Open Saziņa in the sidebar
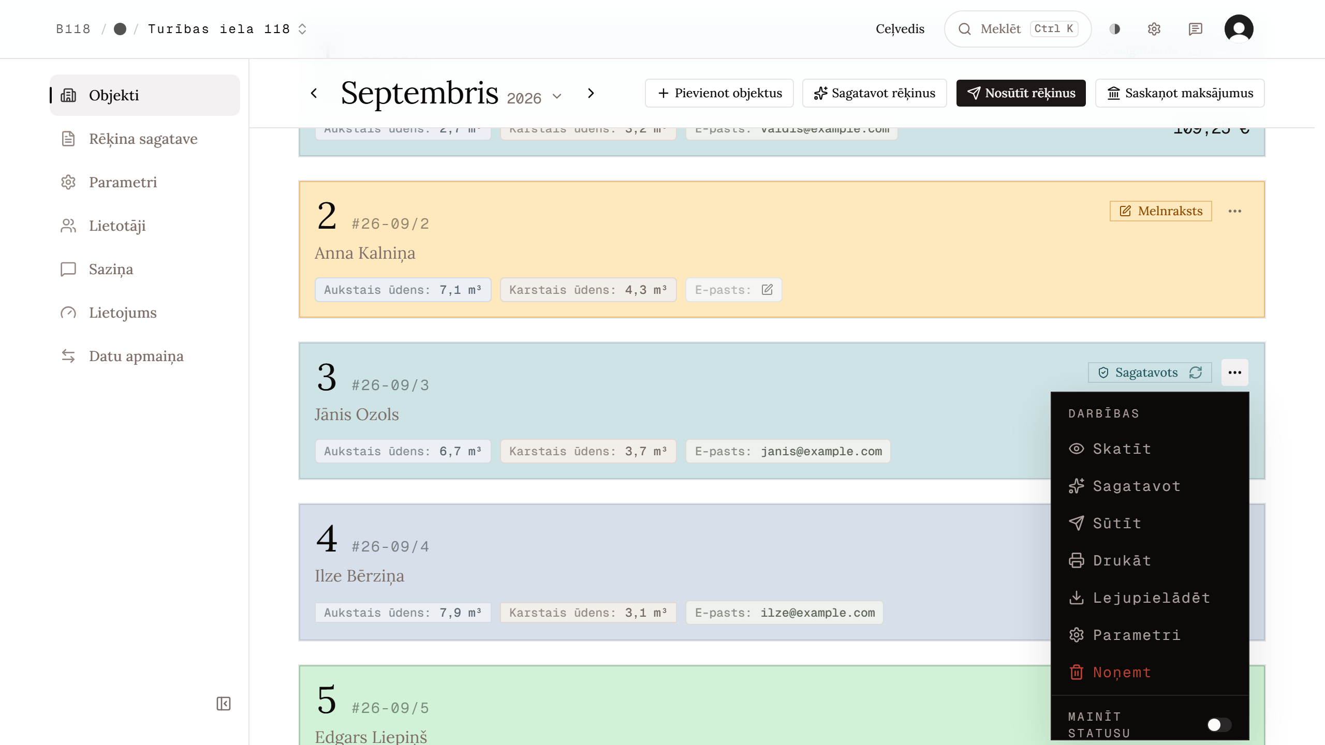The image size is (1325, 745). tap(145, 269)
